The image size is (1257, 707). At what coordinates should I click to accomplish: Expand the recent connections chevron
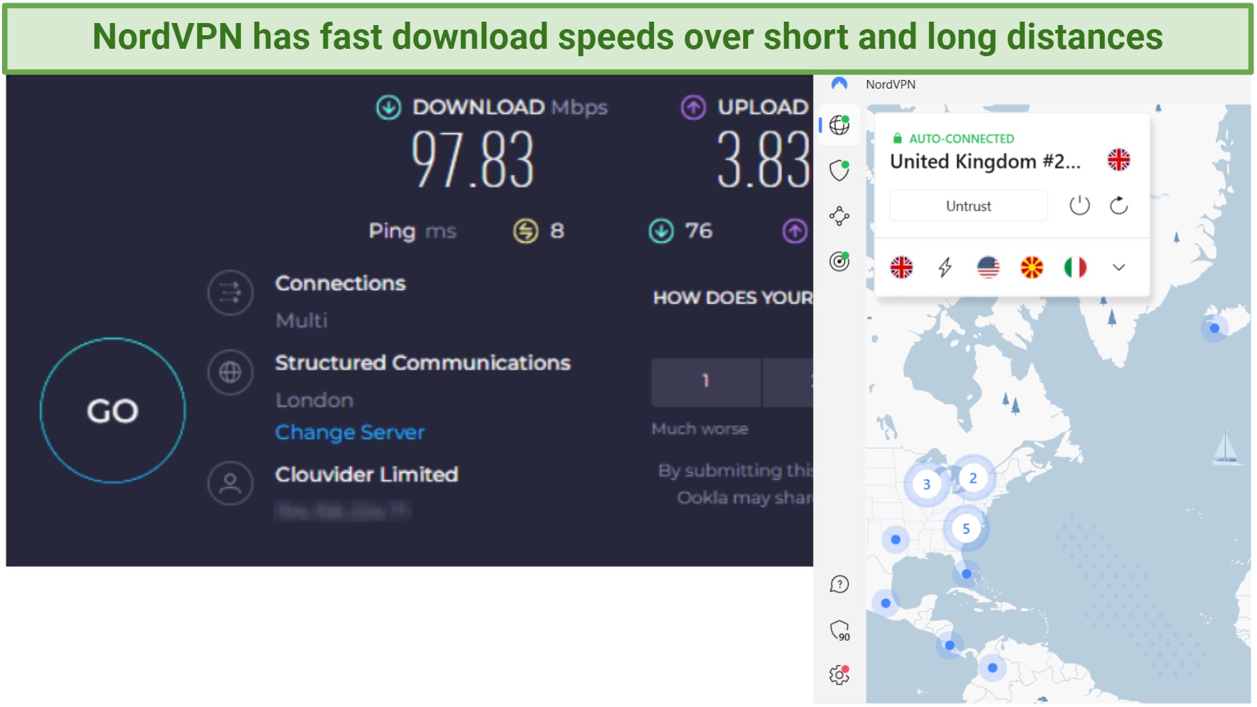point(1119,267)
